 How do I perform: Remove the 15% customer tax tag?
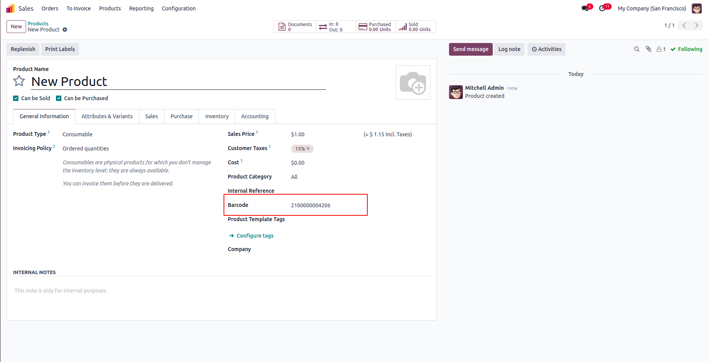(308, 149)
